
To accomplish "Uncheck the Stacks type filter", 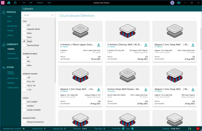I will 24,41.
